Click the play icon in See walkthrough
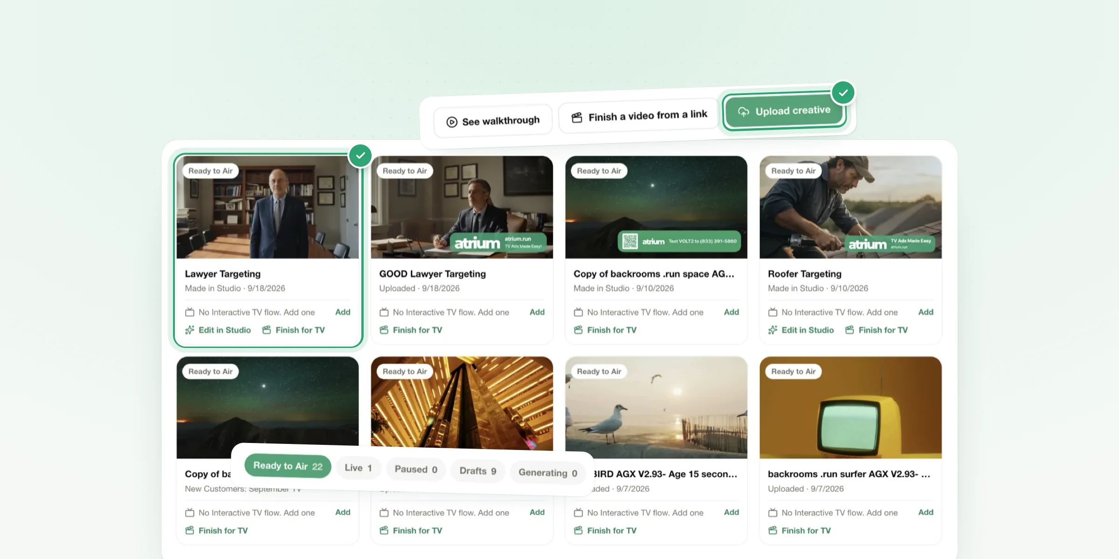This screenshot has width=1119, height=559. coord(452,122)
